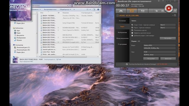Click the Num 2 hotkey field

tap(168, 28)
